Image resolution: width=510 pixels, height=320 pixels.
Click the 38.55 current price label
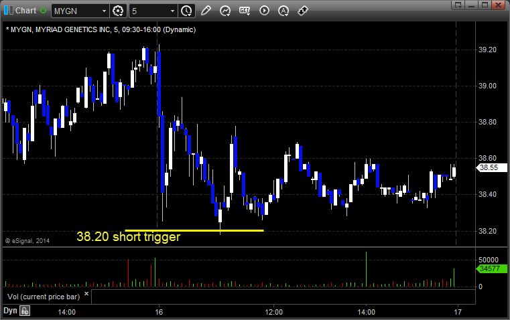491,167
